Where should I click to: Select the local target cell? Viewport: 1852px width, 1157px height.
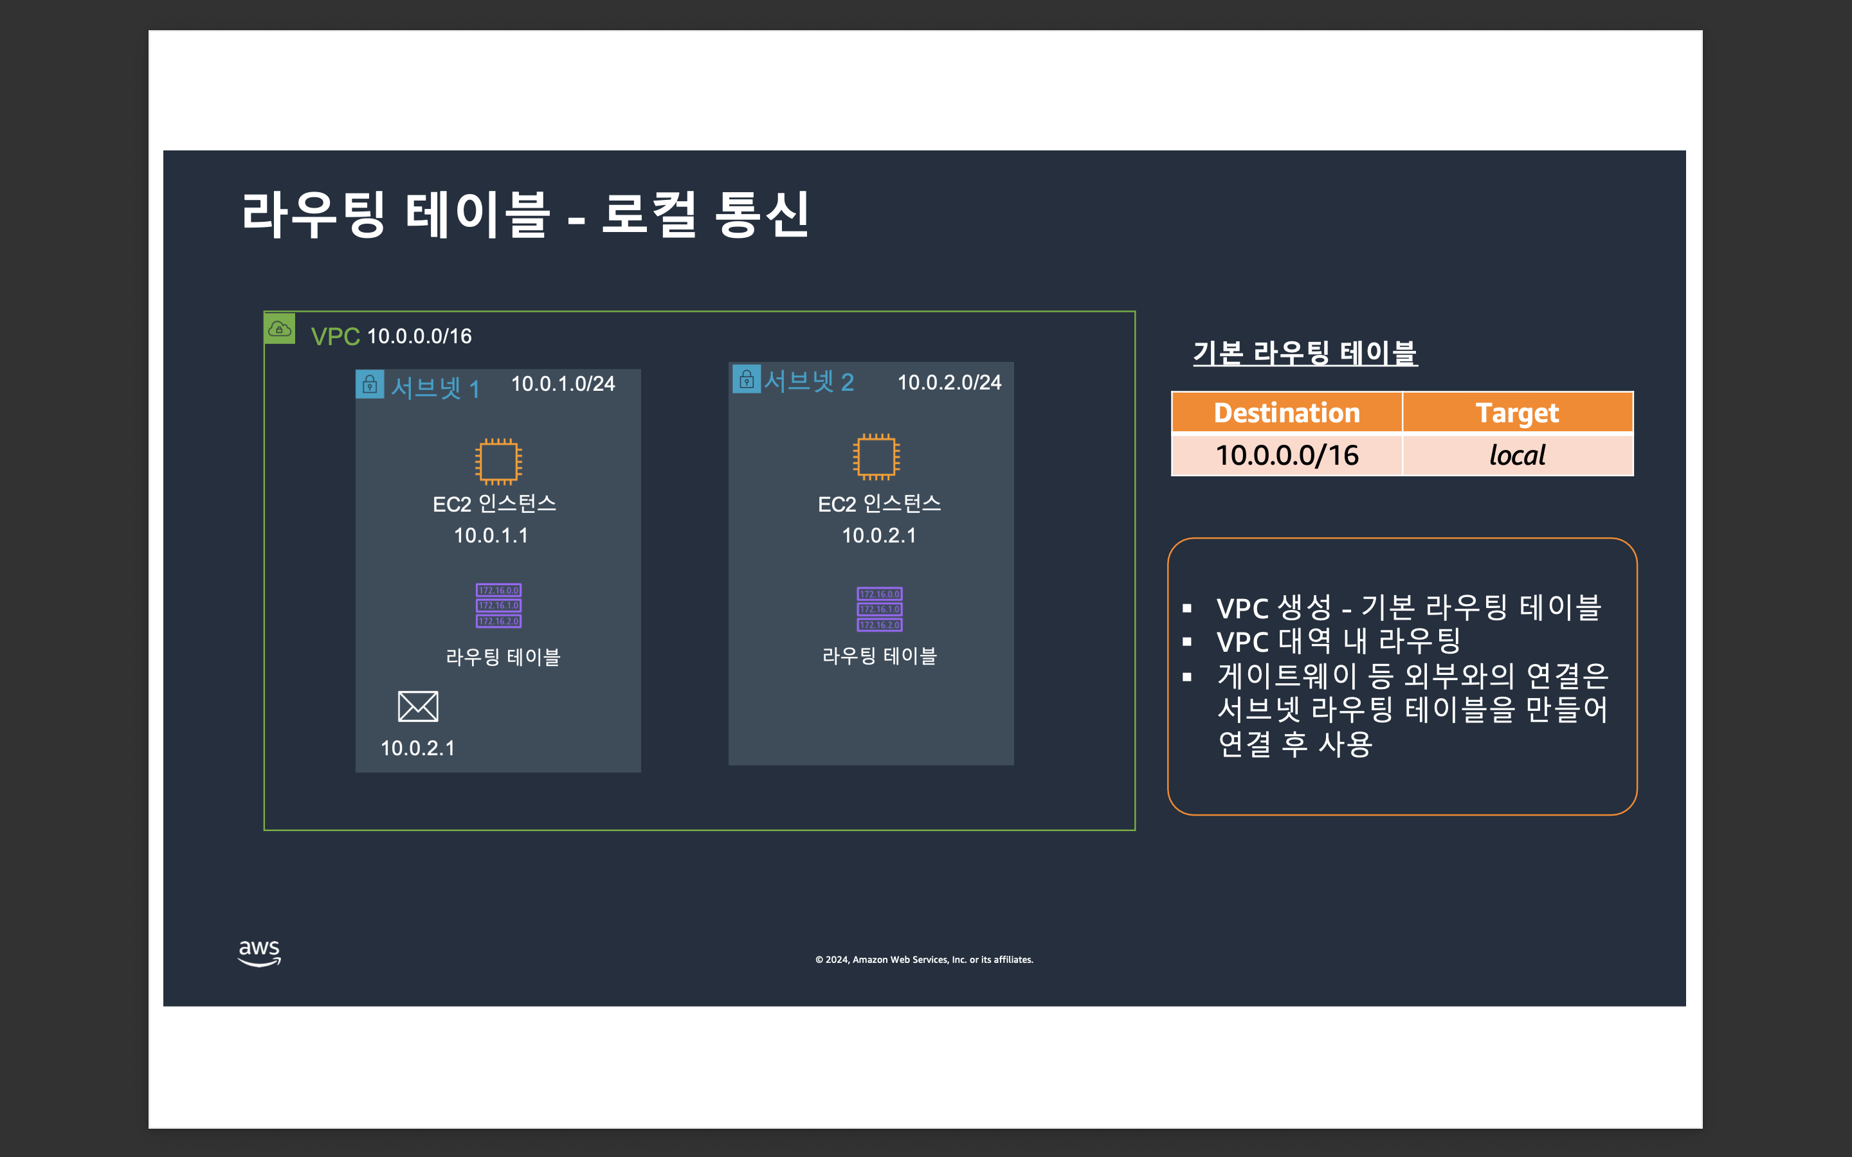[1517, 455]
